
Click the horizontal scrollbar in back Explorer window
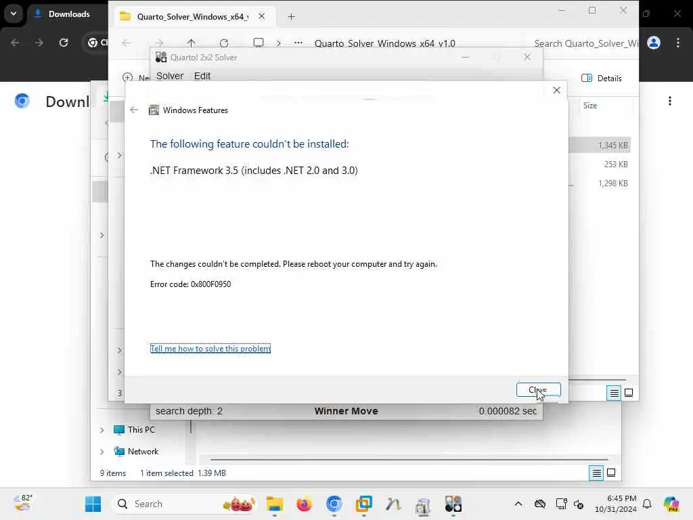409,460
